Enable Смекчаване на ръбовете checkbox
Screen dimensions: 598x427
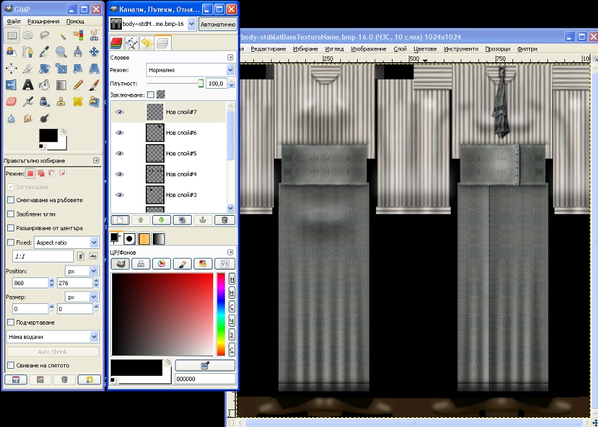click(10, 200)
